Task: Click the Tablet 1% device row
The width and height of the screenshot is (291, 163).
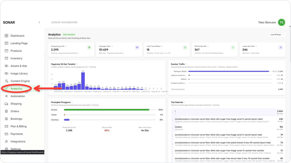Action: pyautogui.click(x=107, y=115)
